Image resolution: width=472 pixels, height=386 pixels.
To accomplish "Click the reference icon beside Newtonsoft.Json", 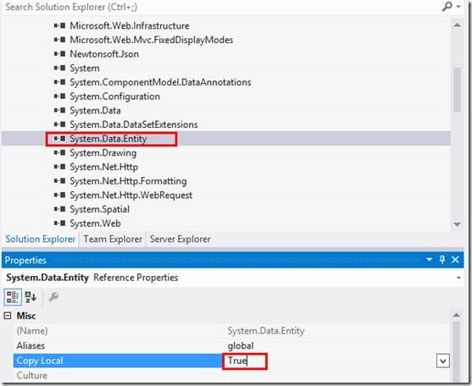I will point(59,54).
